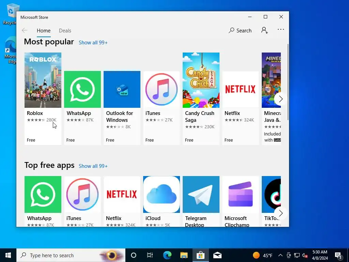Show all Top free apps
Screen dimensions: 349x262
point(93,166)
